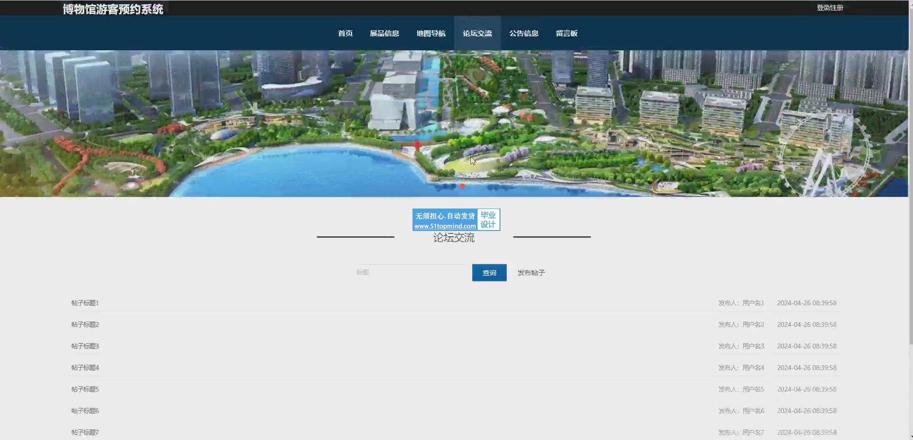Click publisher text 用户名4
The width and height of the screenshot is (913, 440).
[x=753, y=367]
